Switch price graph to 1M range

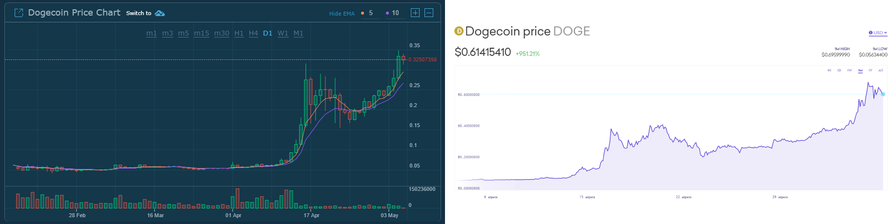pos(860,71)
